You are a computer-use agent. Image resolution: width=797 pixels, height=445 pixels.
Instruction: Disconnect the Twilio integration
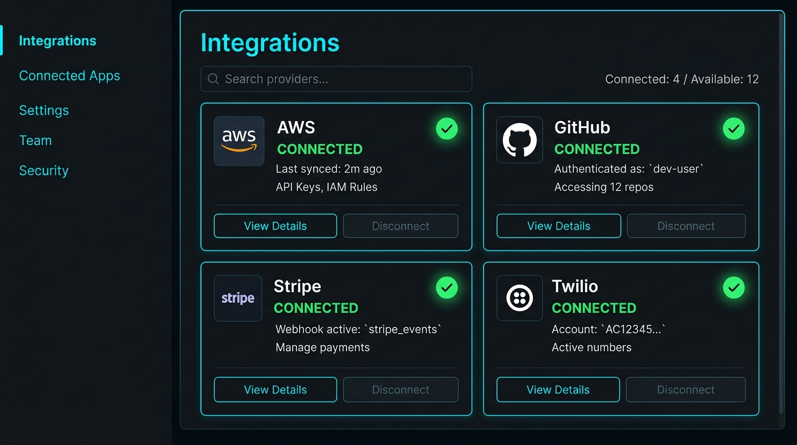click(x=686, y=390)
